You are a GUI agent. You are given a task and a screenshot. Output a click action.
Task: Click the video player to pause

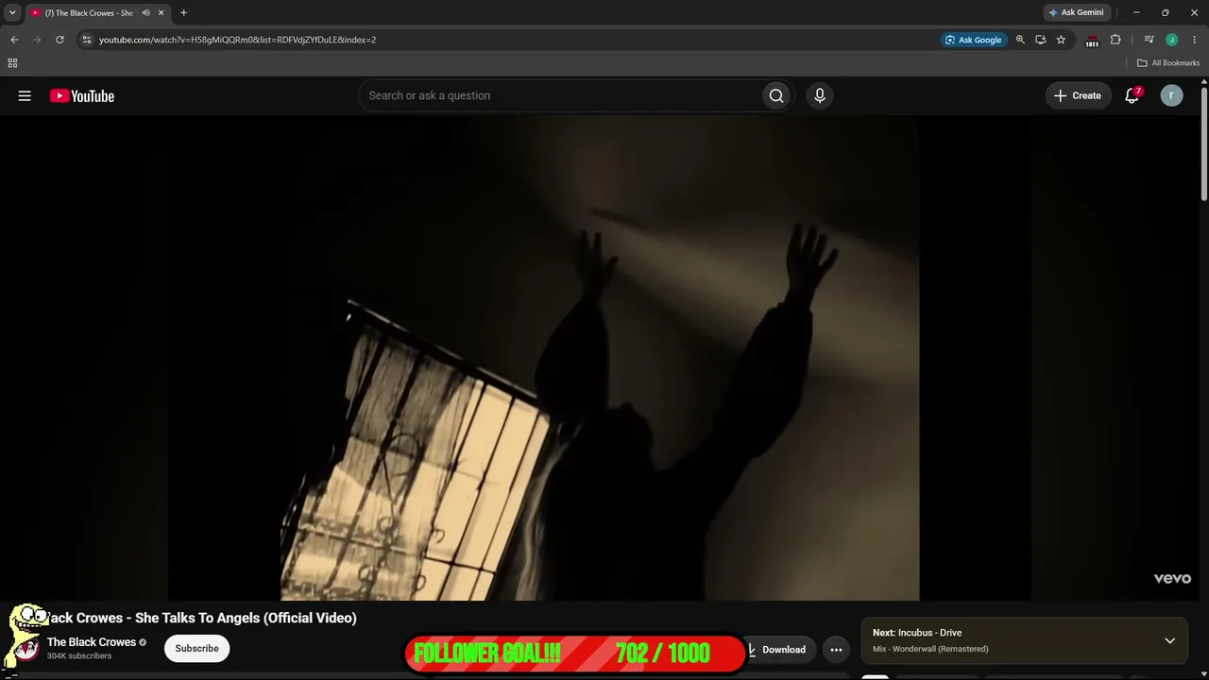pyautogui.click(x=600, y=358)
